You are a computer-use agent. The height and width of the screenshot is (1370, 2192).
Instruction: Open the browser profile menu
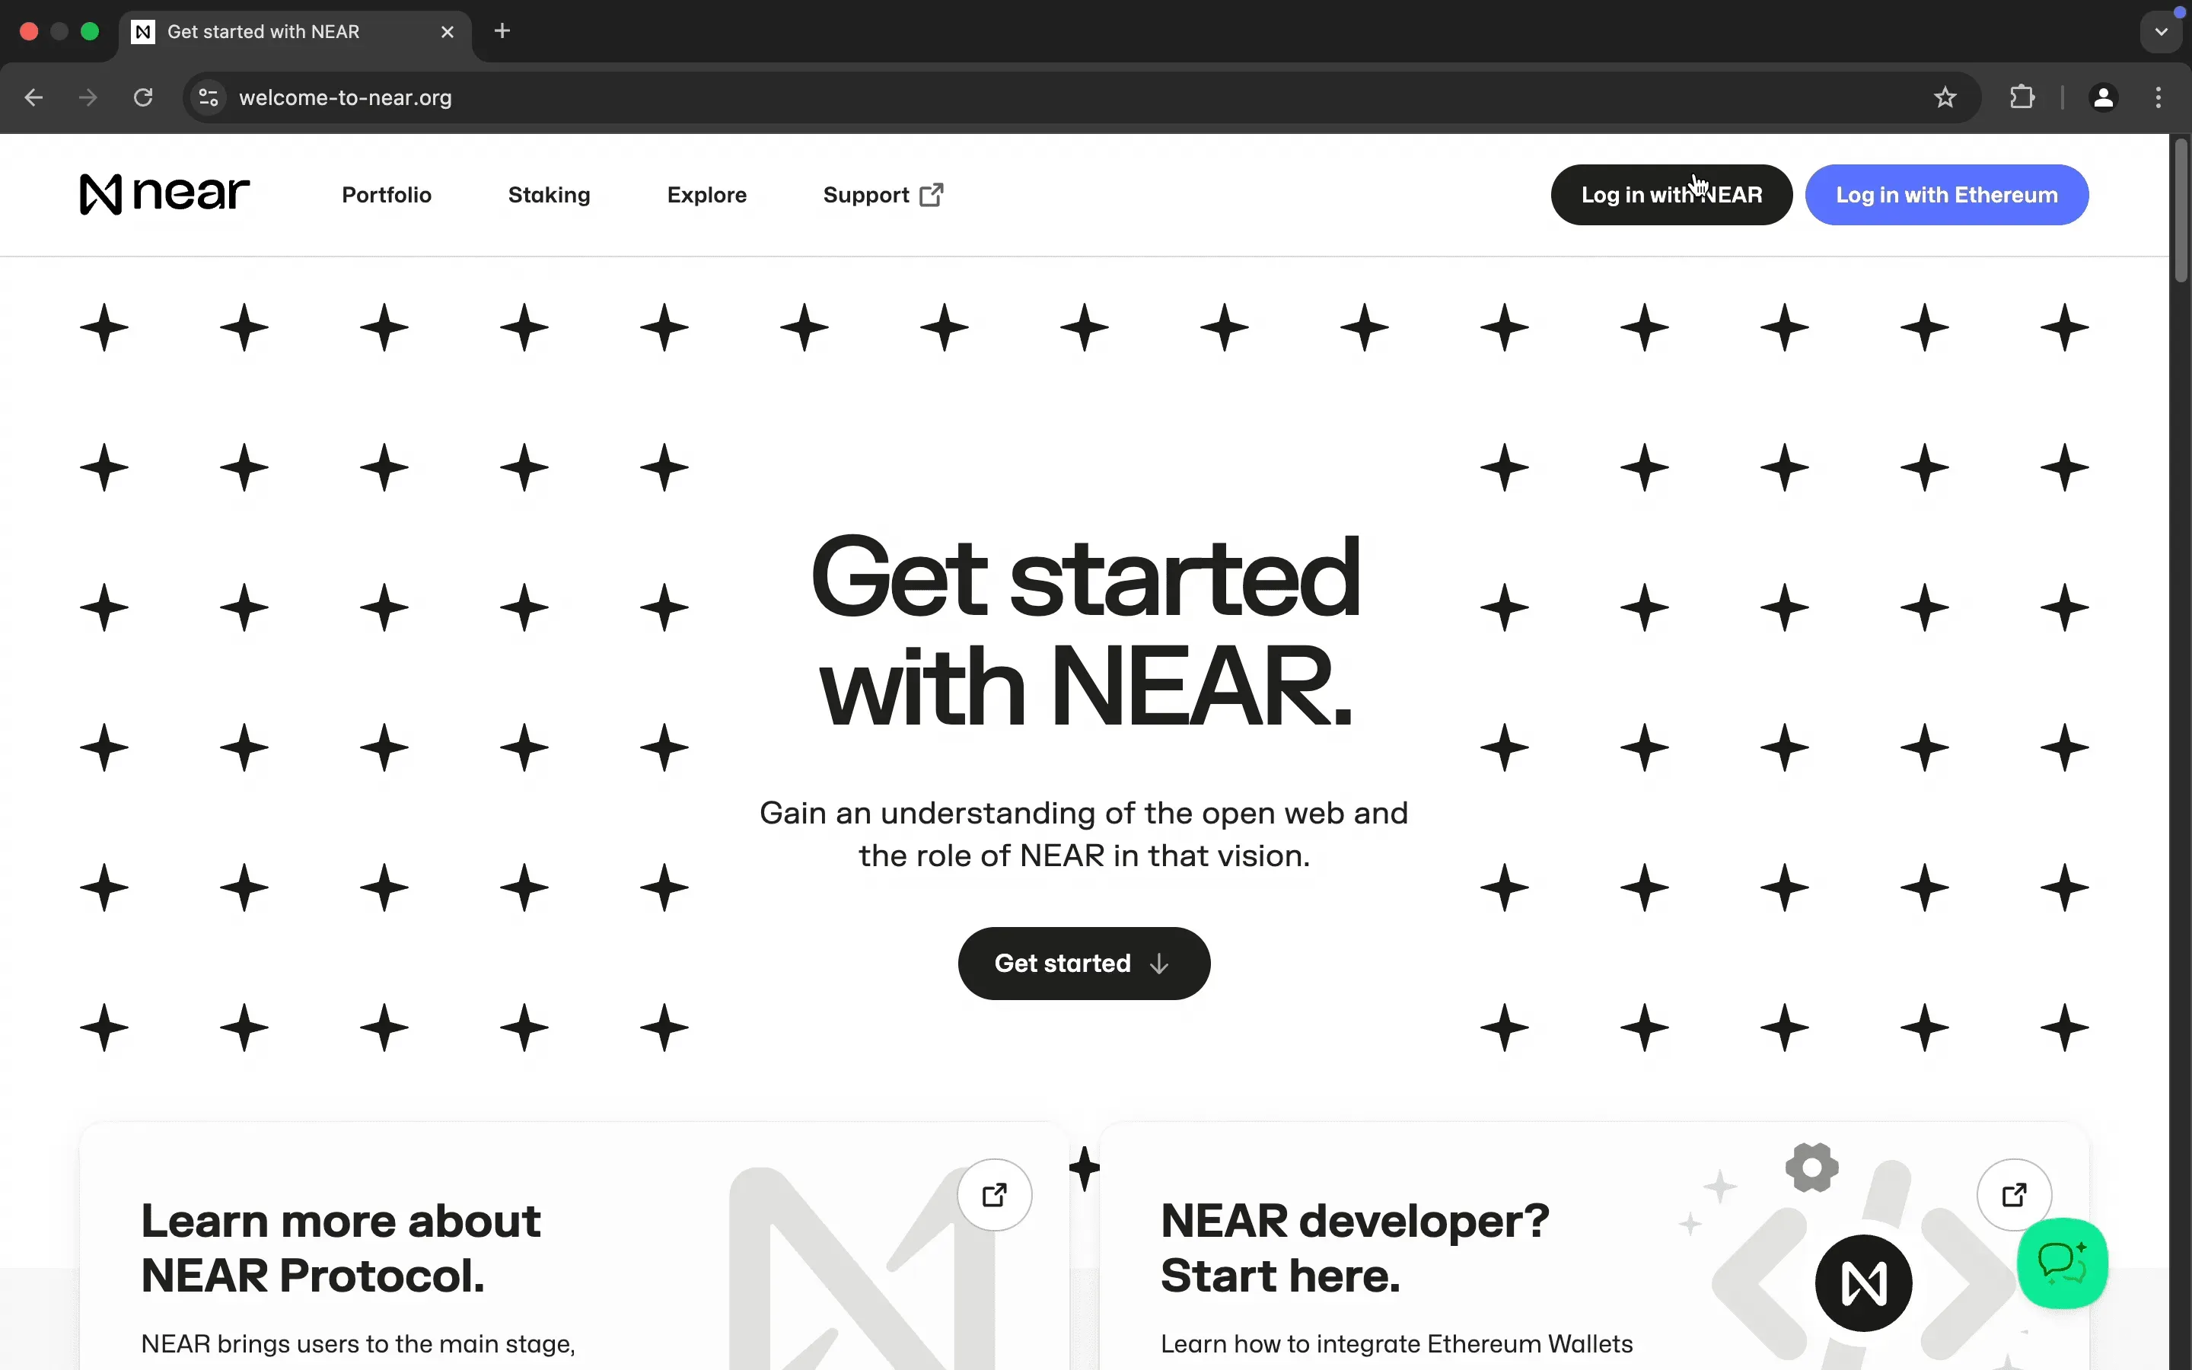point(2103,98)
